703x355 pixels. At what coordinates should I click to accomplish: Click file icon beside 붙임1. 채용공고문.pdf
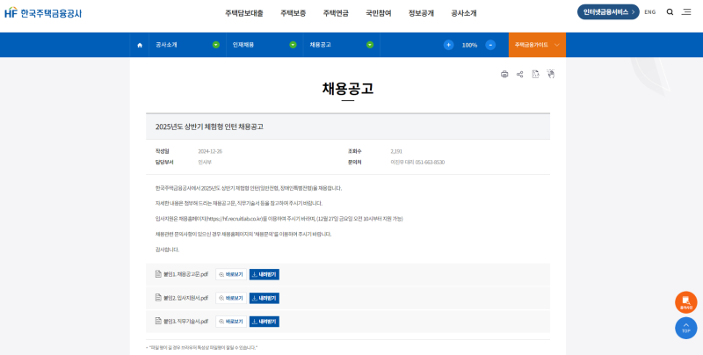pos(158,274)
